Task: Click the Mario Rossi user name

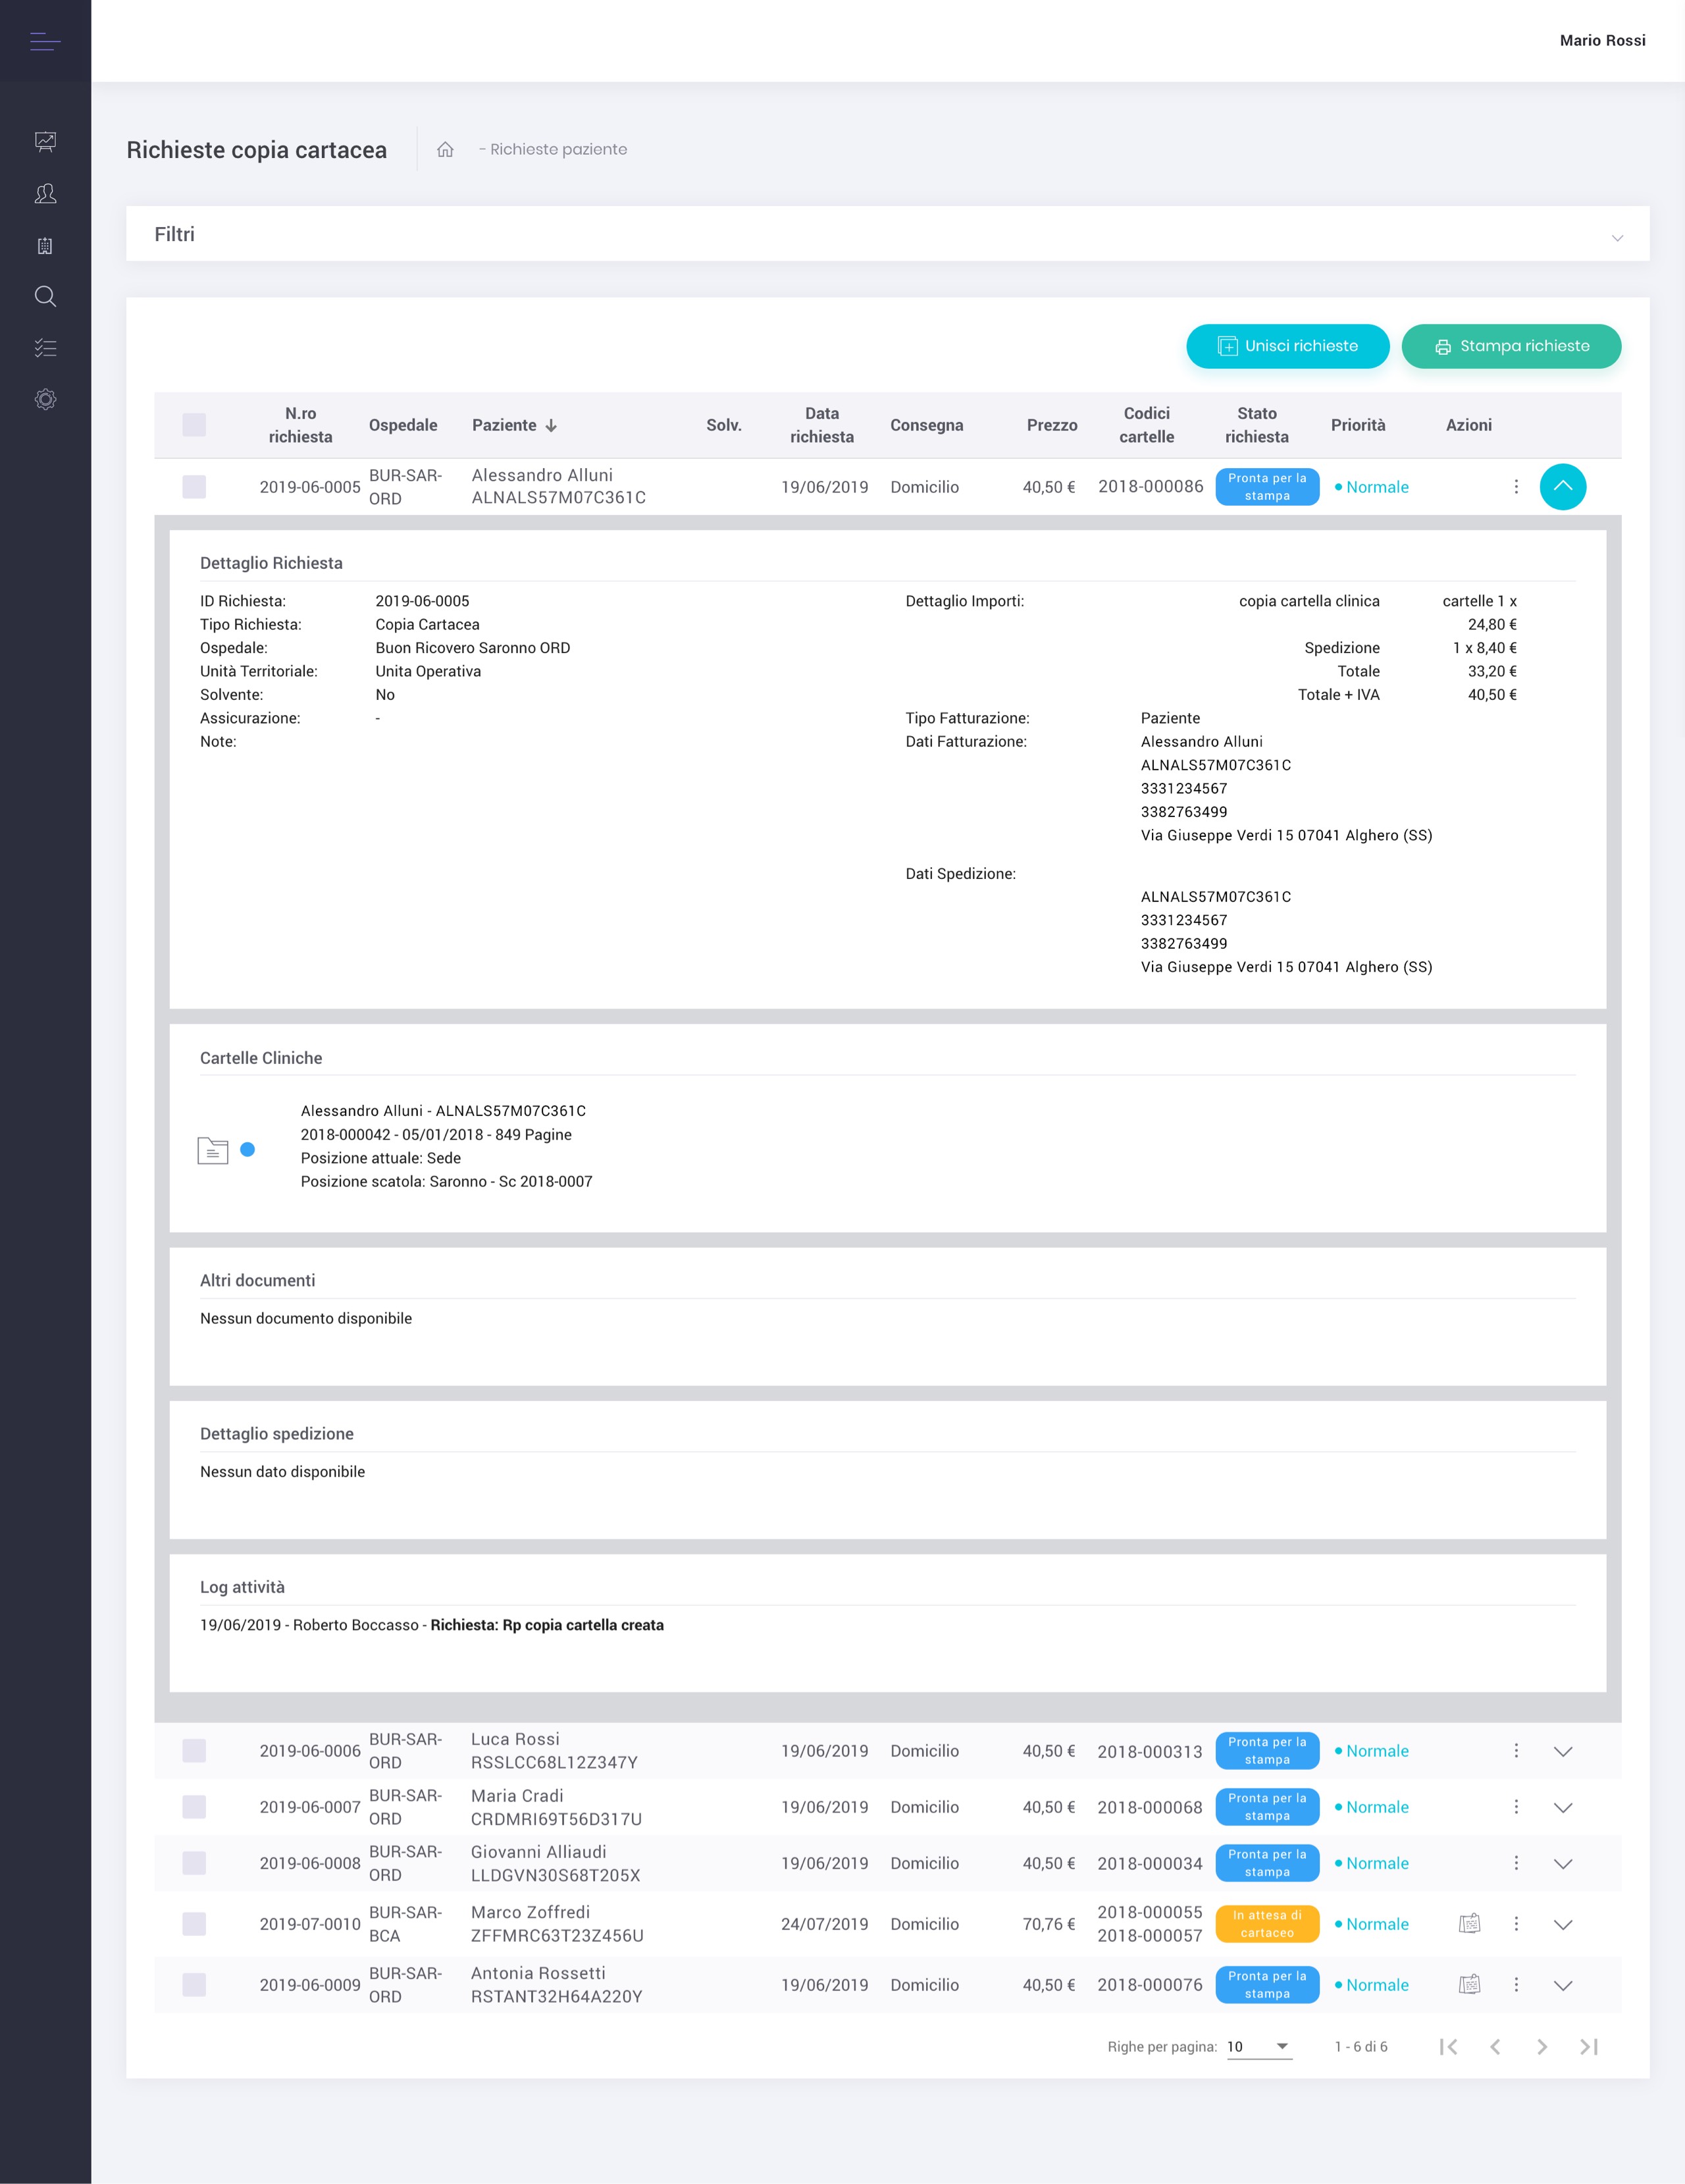Action: [1602, 40]
